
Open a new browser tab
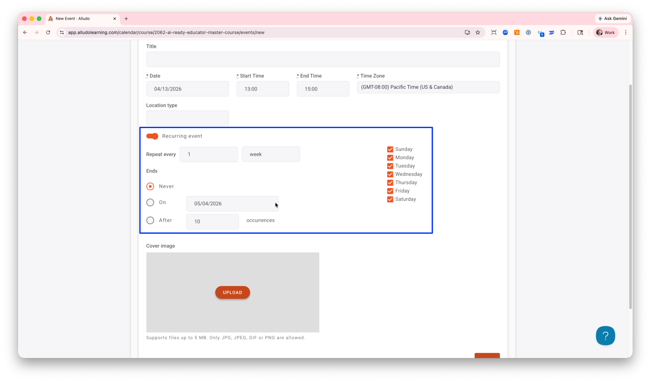tap(126, 19)
